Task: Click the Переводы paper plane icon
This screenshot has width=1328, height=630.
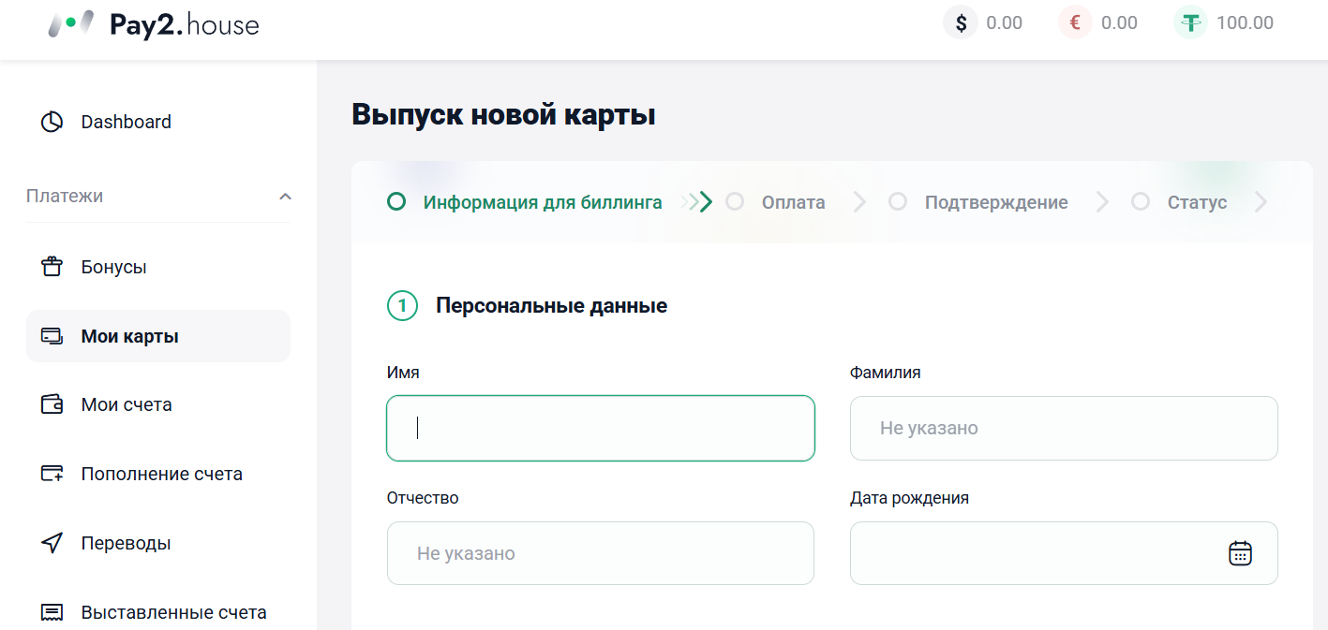Action: click(x=52, y=543)
